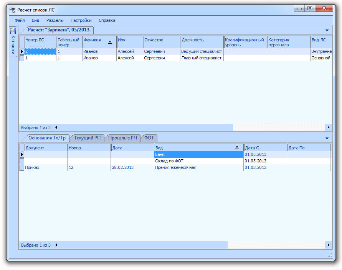
Task: Click the Отчество column header
Action: tap(162, 42)
